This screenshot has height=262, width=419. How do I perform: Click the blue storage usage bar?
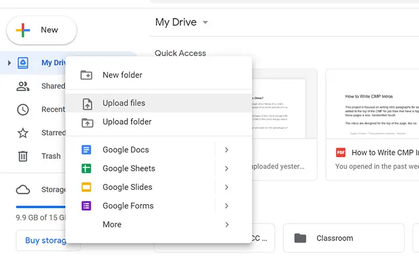point(41,207)
